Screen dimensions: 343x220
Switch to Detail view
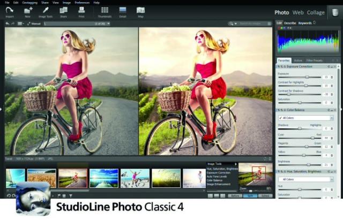pos(123,11)
